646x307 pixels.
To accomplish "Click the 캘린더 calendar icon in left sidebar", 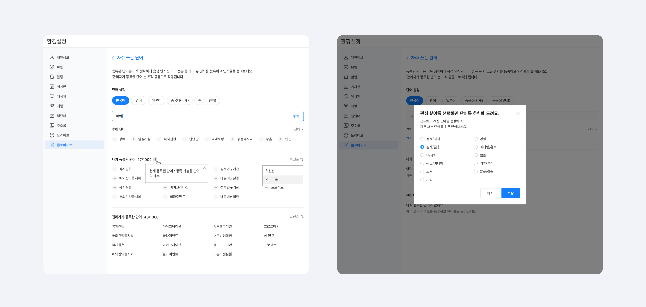I will point(52,116).
